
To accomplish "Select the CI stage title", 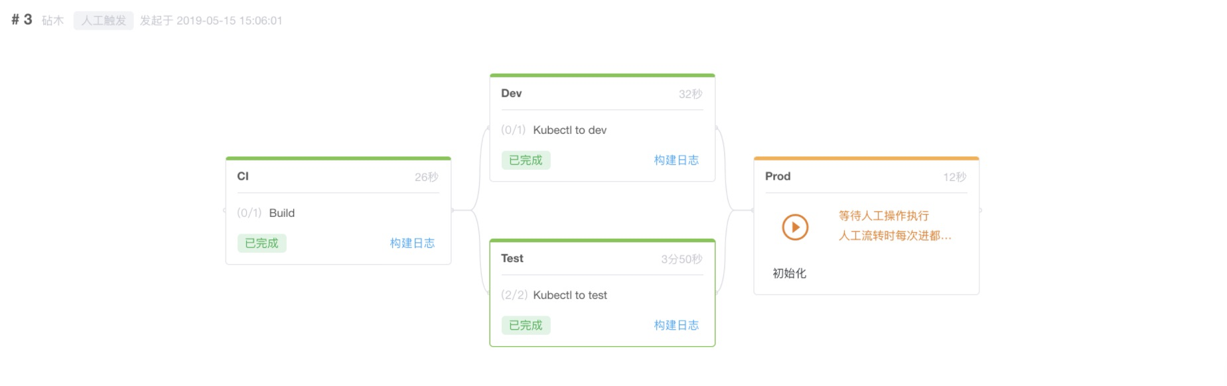I will (243, 176).
